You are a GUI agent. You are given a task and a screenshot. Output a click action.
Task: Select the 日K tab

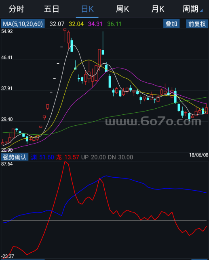pos(87,9)
